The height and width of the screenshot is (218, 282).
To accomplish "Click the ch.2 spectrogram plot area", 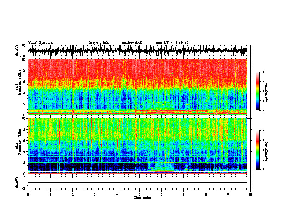I will tap(137, 146).
